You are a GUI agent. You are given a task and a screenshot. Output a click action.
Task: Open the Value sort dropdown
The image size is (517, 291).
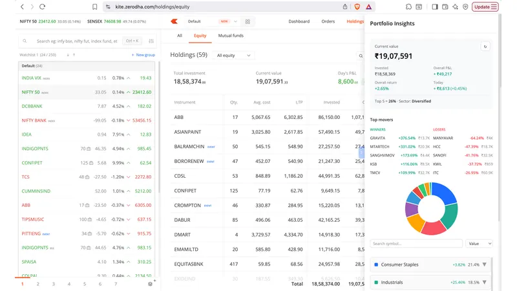[x=479, y=244]
